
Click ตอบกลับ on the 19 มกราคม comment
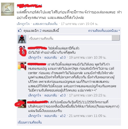[51, 58]
